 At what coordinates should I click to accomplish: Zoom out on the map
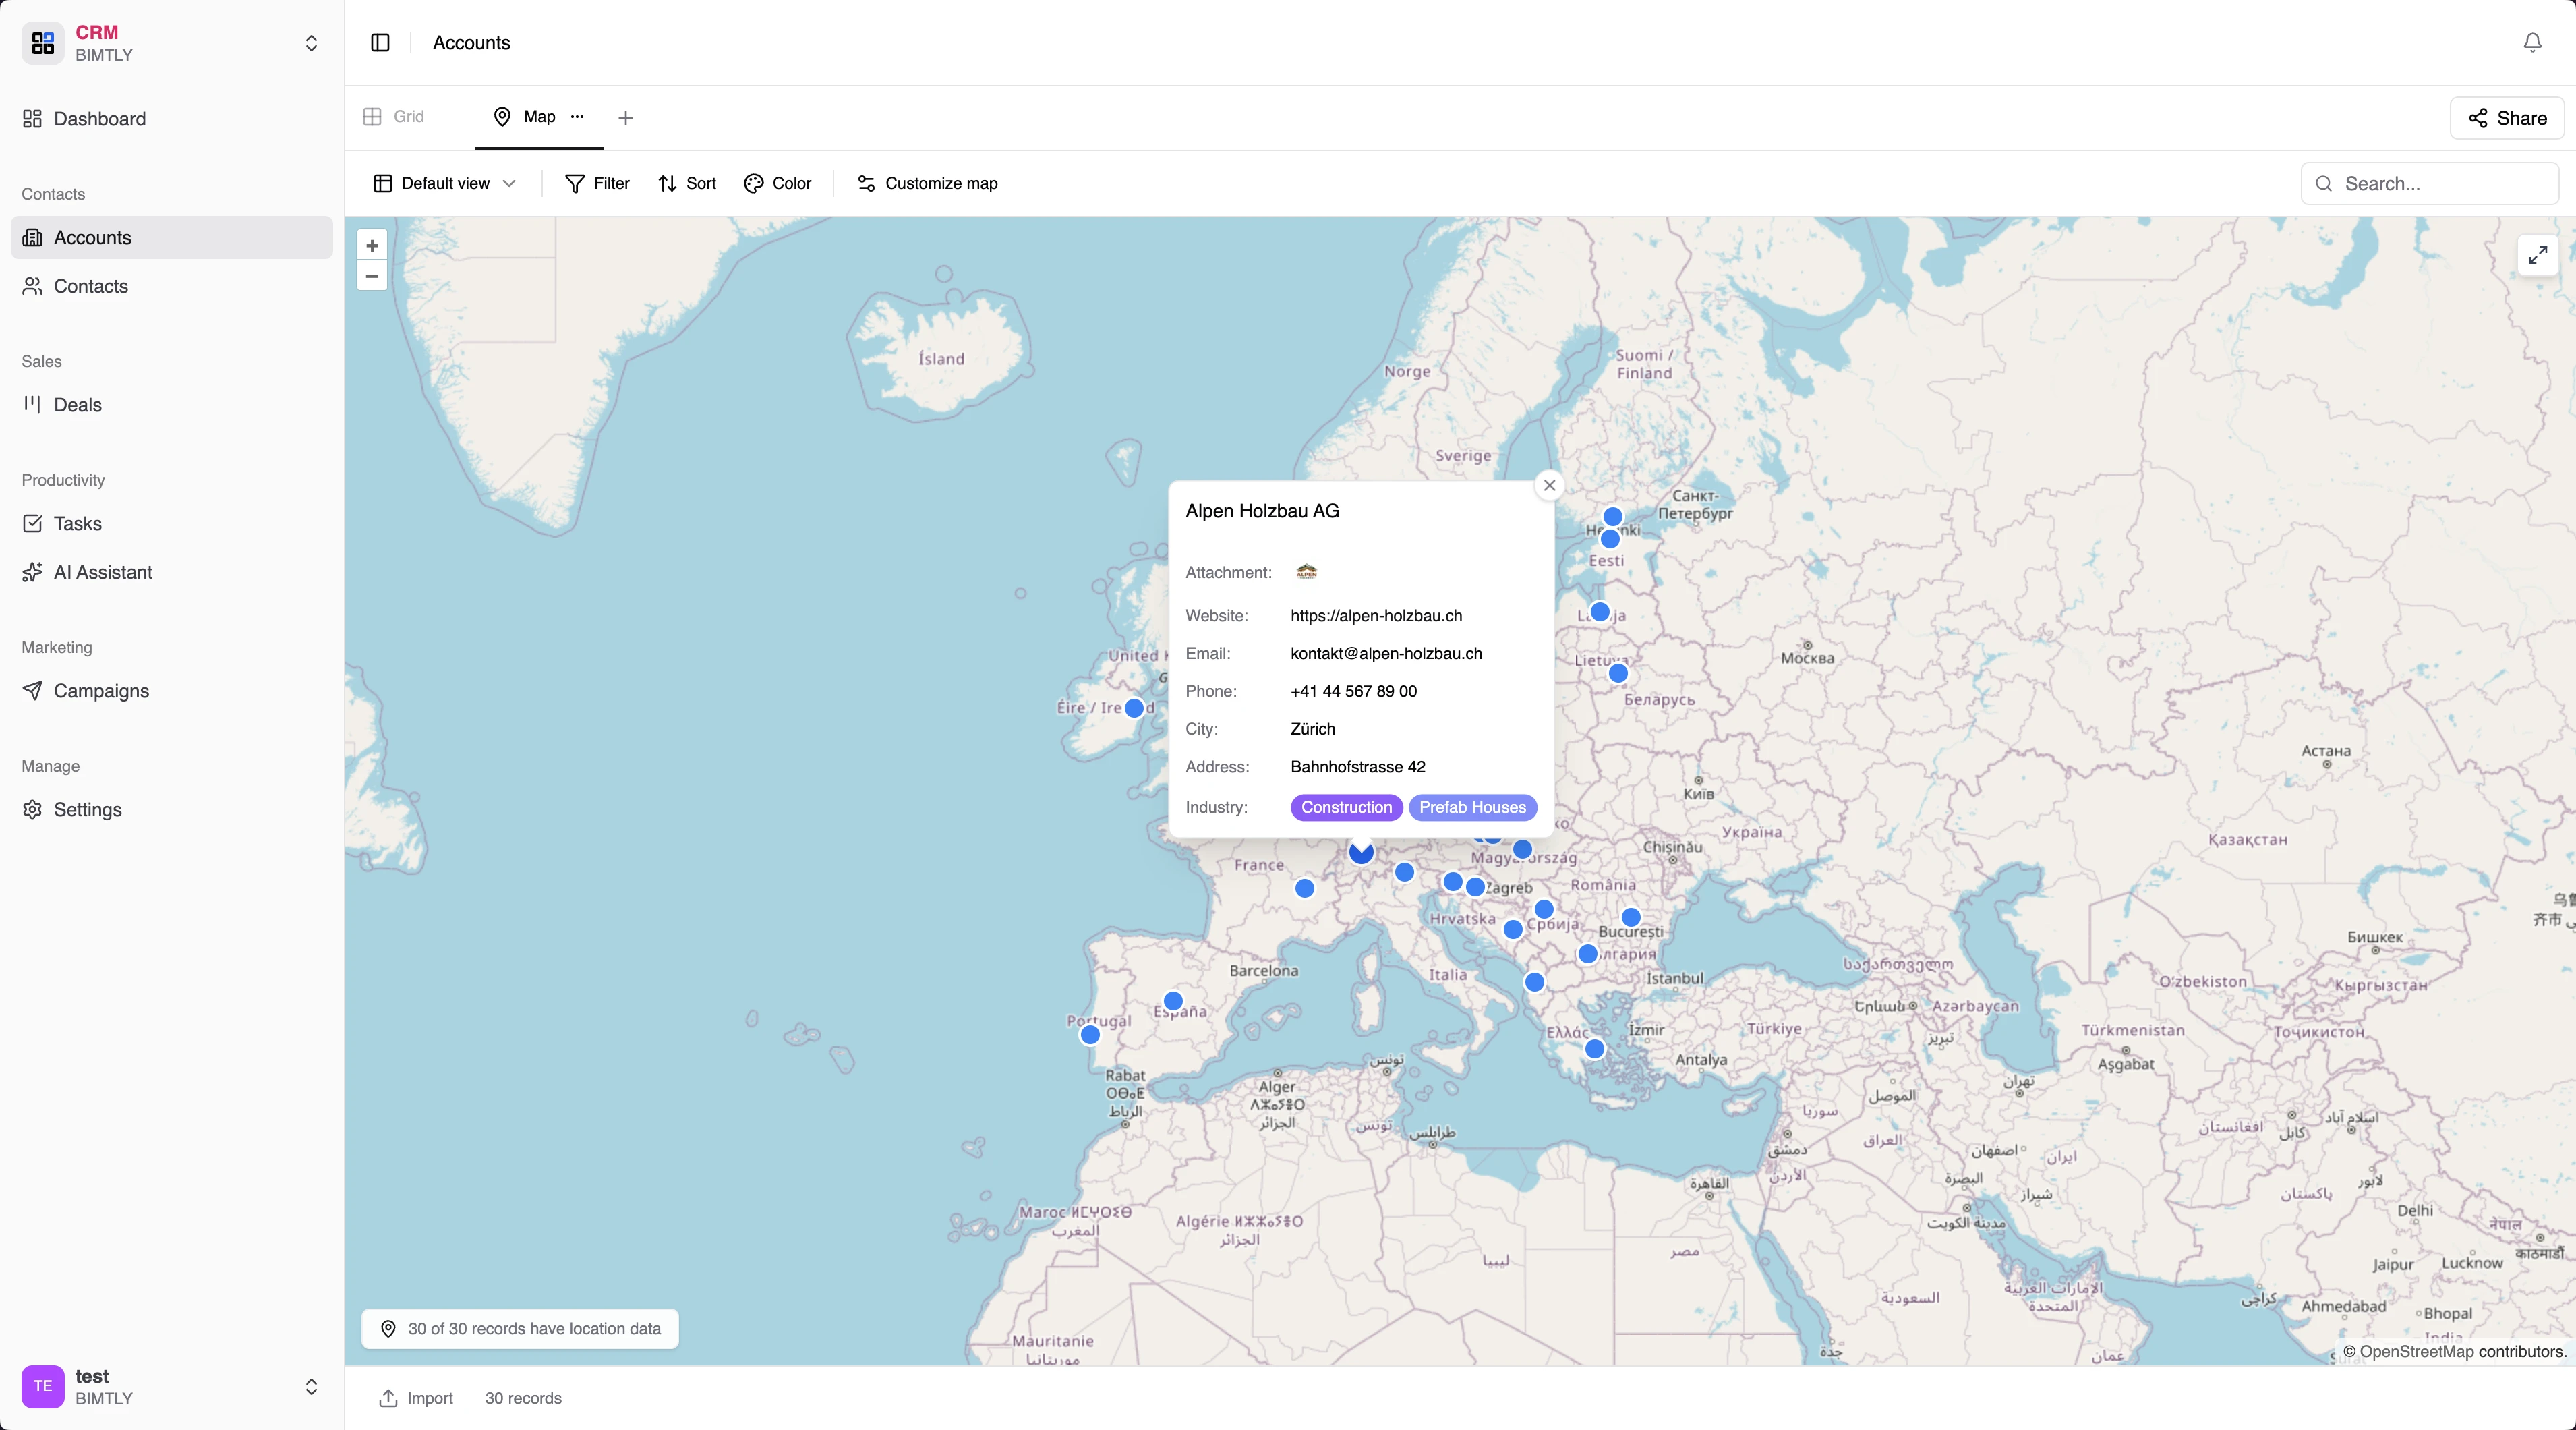371,277
